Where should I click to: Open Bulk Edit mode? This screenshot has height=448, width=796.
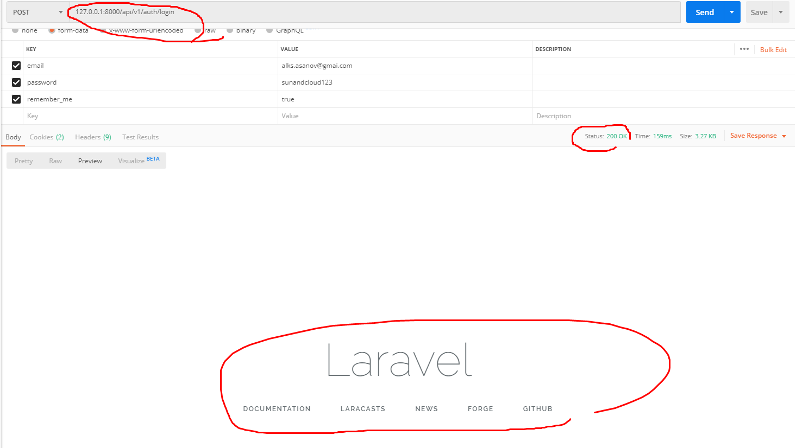pos(773,49)
